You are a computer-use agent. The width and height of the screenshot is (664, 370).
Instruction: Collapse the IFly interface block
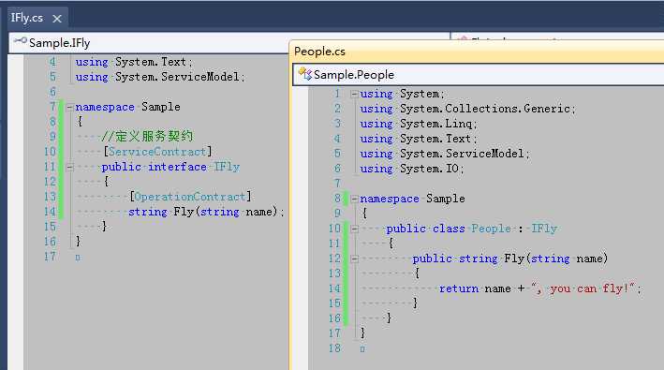tap(69, 168)
